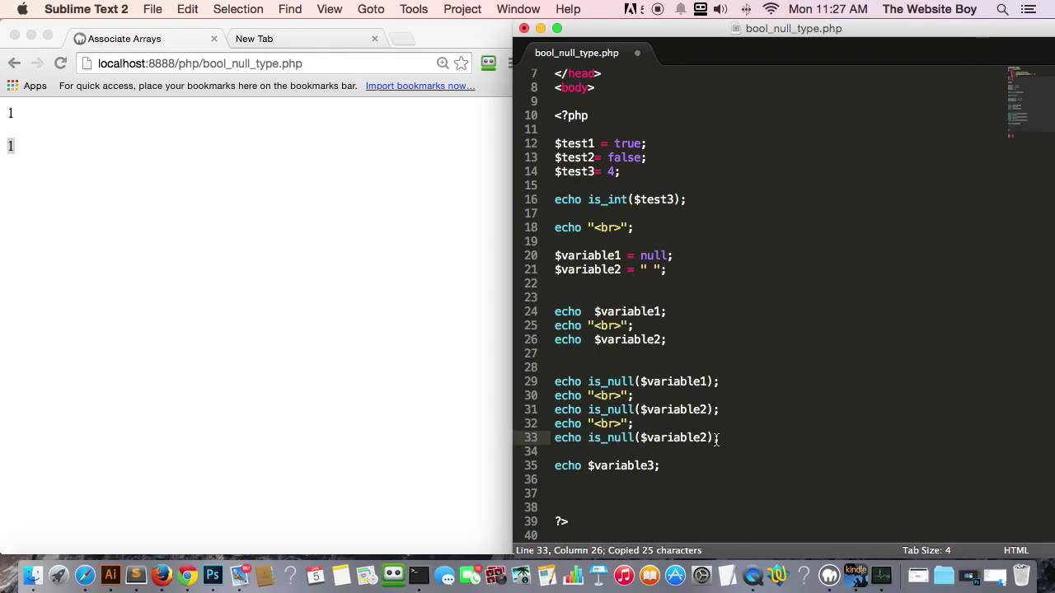Click the notification bell menu bar icon
Image resolution: width=1055 pixels, height=593 pixels.
click(x=680, y=9)
